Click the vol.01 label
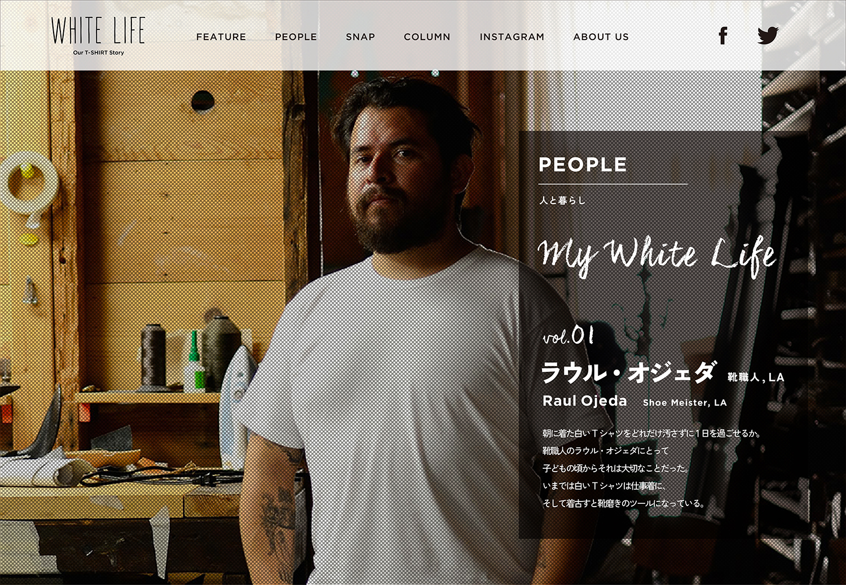 tap(569, 335)
